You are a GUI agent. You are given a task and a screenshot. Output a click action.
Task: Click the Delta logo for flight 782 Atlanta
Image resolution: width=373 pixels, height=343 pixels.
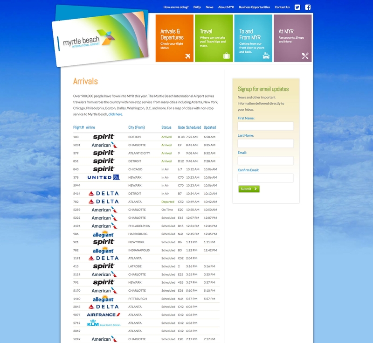click(104, 202)
